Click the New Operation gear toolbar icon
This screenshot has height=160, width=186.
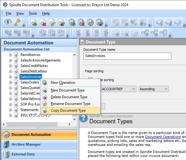tap(72, 22)
